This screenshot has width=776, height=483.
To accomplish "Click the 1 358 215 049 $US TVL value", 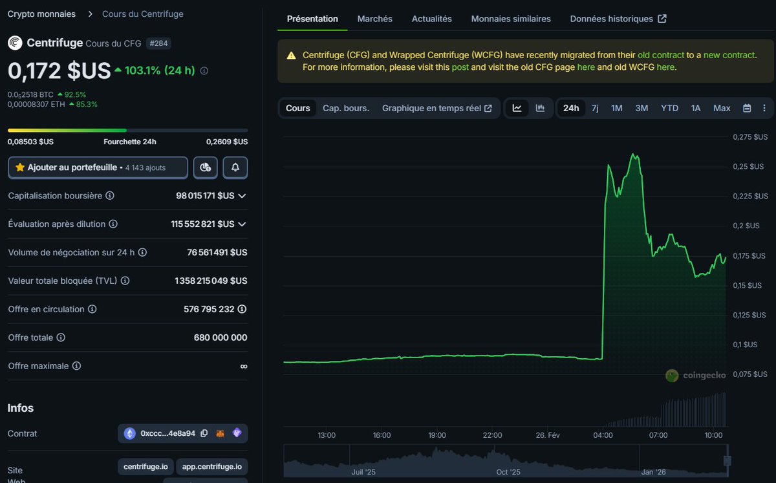I will click(x=211, y=281).
